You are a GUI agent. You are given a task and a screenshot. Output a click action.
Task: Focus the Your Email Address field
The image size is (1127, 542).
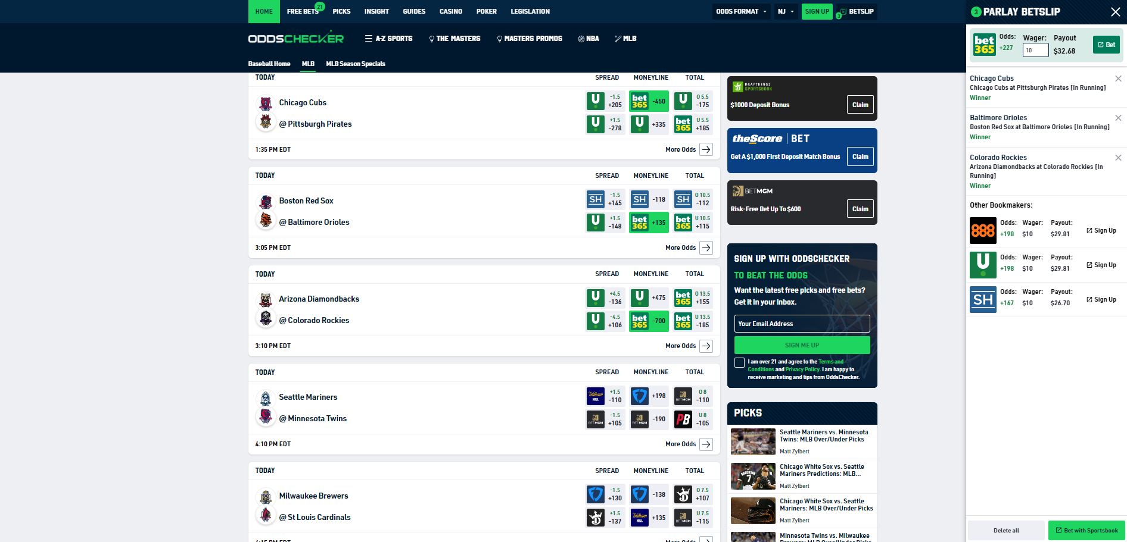click(802, 324)
